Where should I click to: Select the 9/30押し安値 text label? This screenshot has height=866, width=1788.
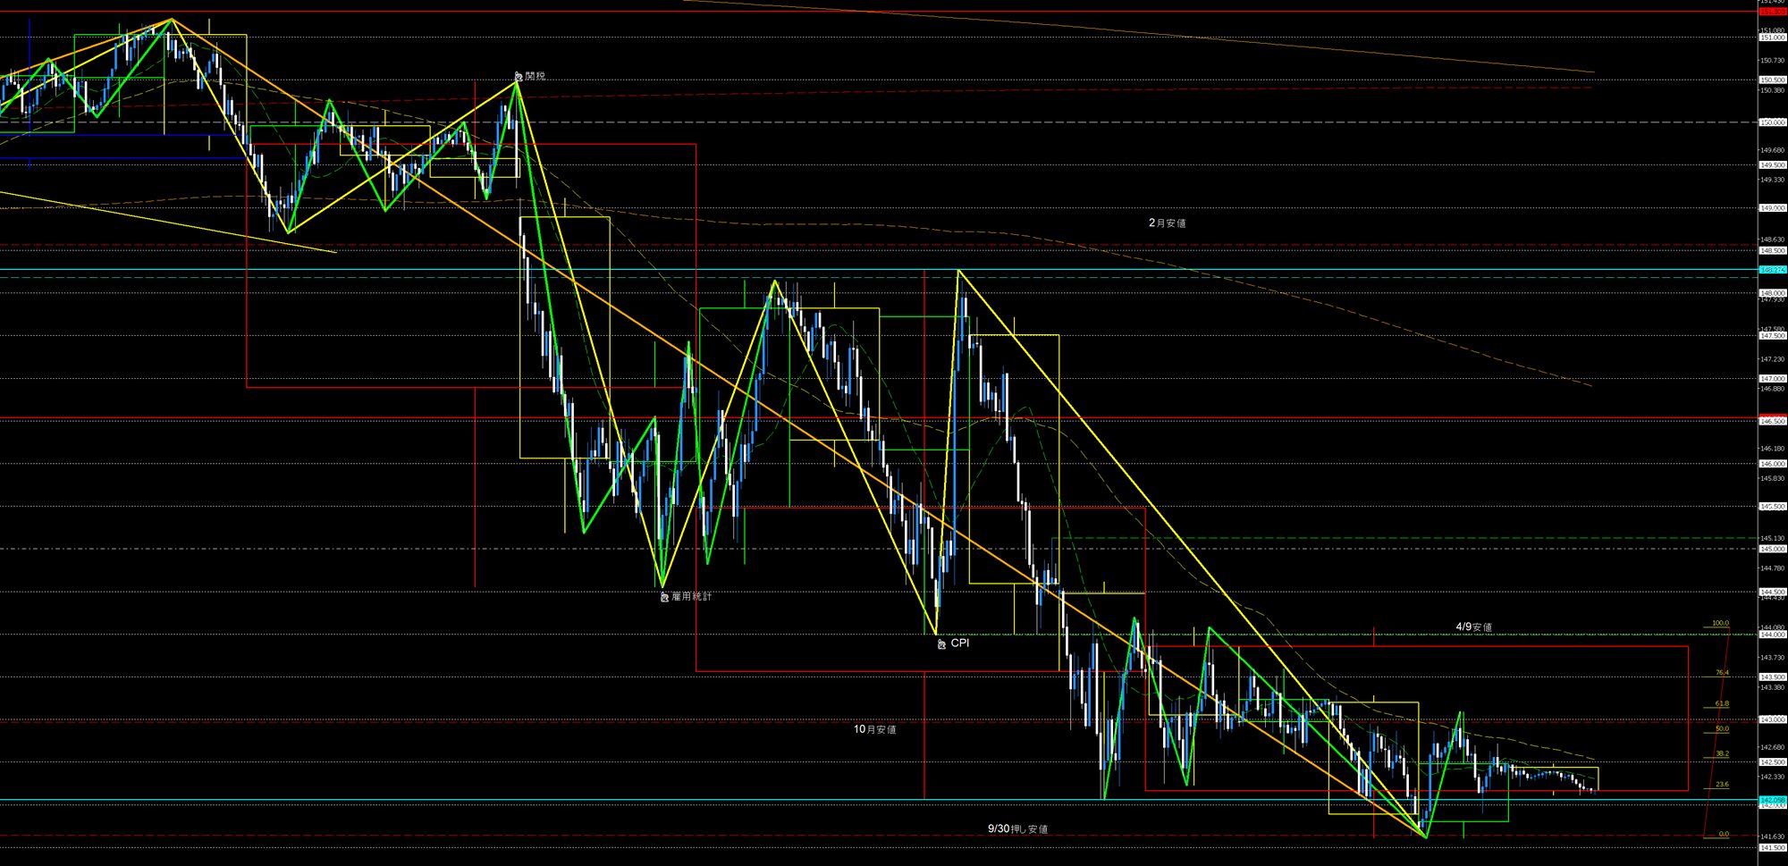pos(1017,829)
